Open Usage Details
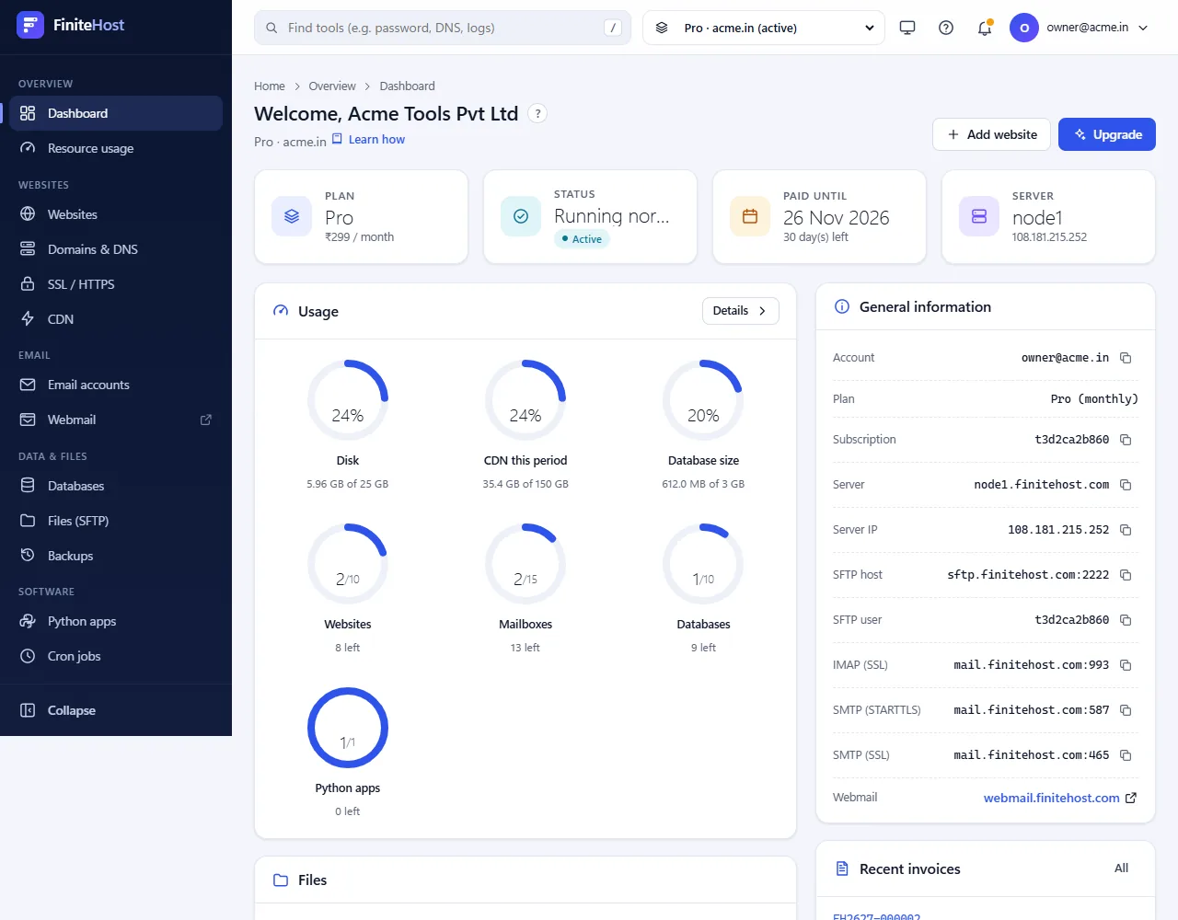 [741, 311]
